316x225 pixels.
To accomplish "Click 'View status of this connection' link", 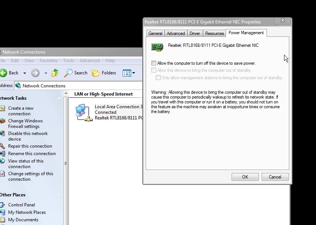I will pyautogui.click(x=26, y=164).
